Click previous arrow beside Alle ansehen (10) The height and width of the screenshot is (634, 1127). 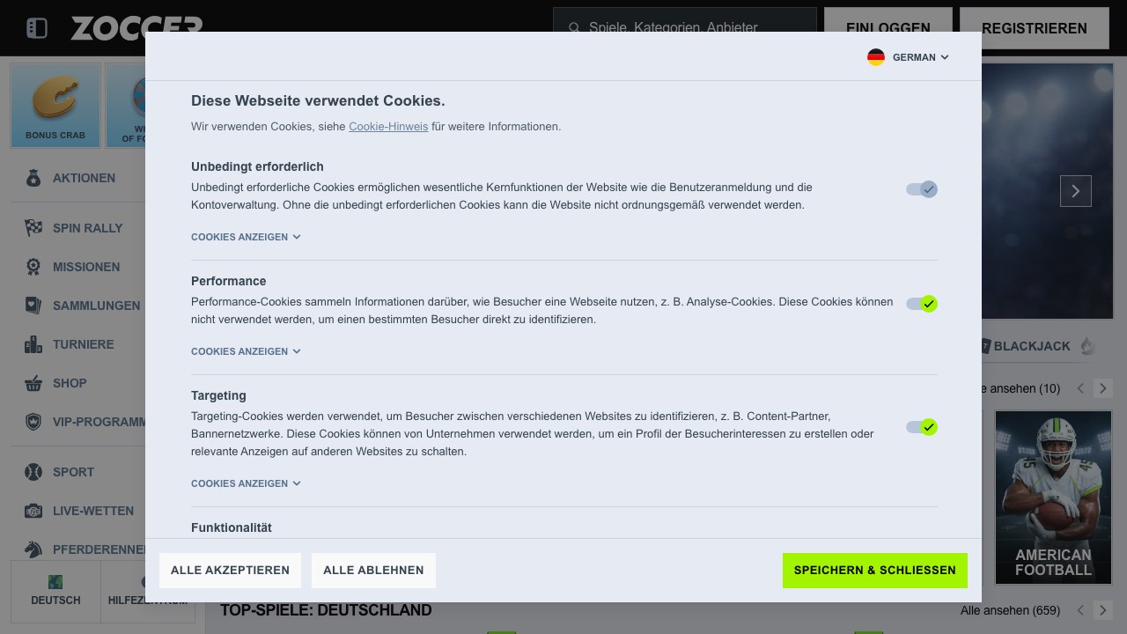1080,388
